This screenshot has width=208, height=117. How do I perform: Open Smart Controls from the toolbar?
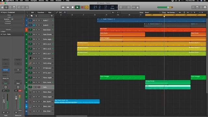tap(19, 7)
